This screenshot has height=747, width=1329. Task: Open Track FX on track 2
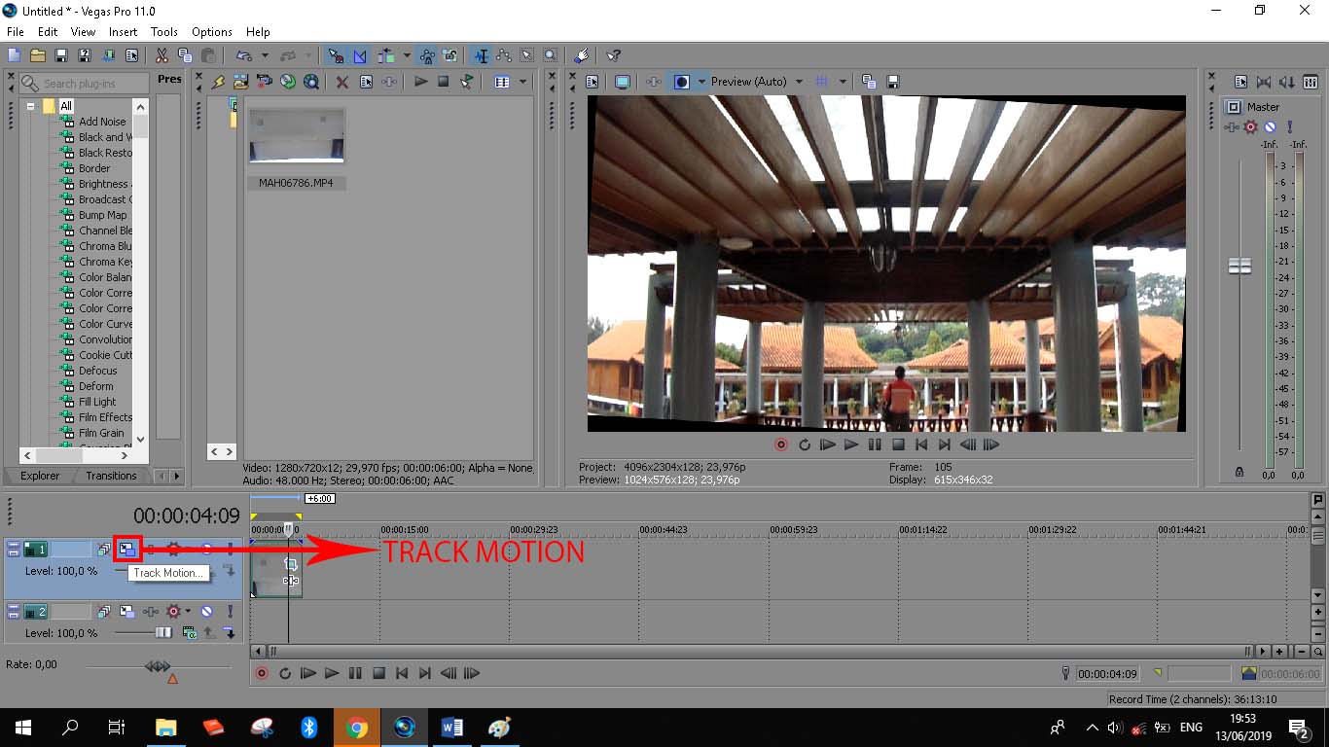[x=174, y=612]
